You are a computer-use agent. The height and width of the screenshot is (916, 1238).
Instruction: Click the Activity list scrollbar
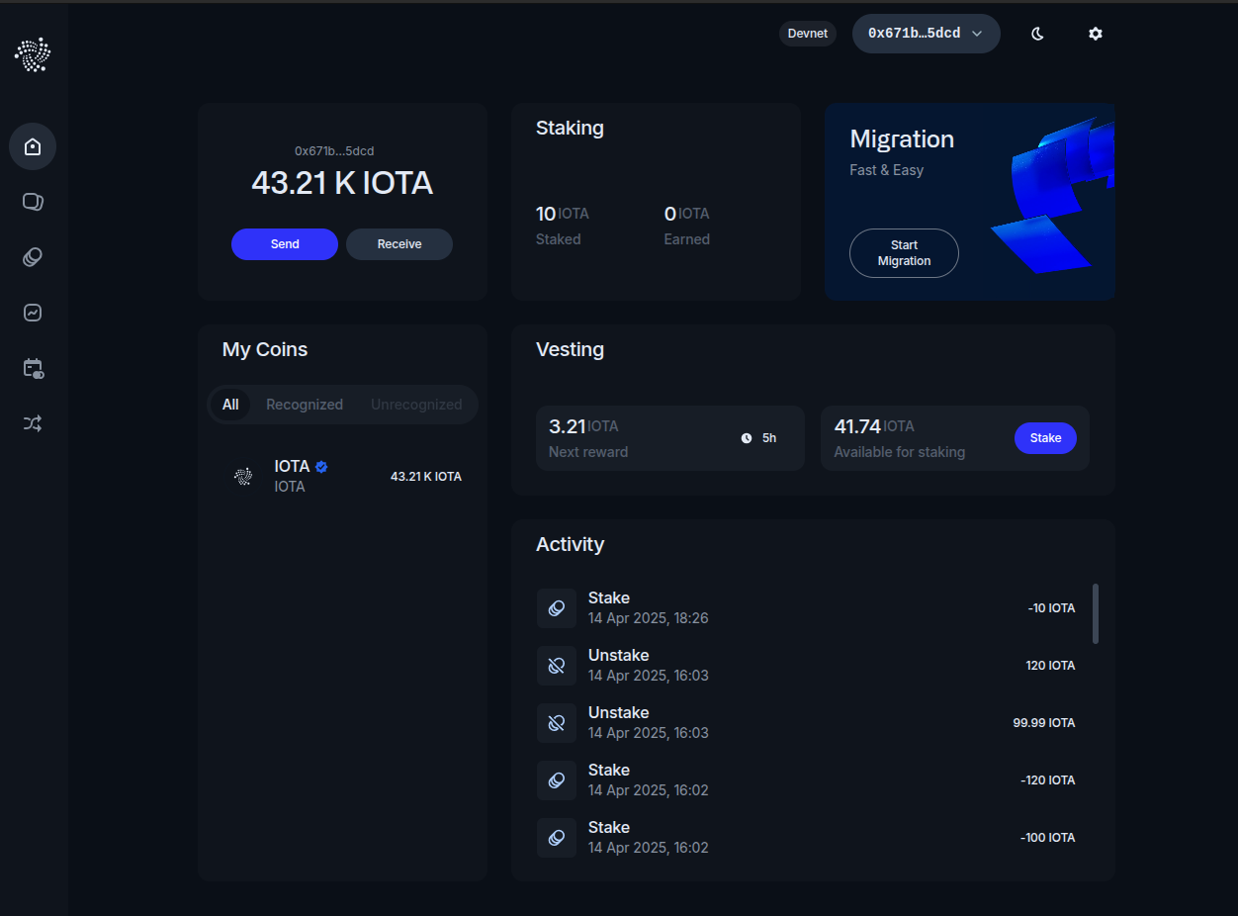click(x=1096, y=613)
